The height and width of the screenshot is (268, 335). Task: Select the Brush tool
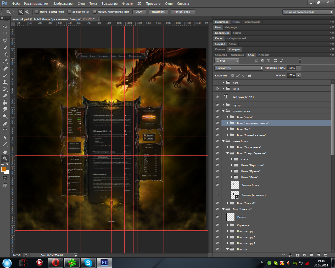pyautogui.click(x=5, y=75)
